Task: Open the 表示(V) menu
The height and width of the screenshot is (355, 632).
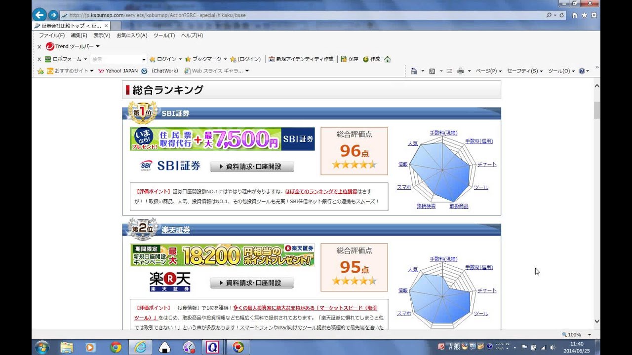Action: [102, 35]
